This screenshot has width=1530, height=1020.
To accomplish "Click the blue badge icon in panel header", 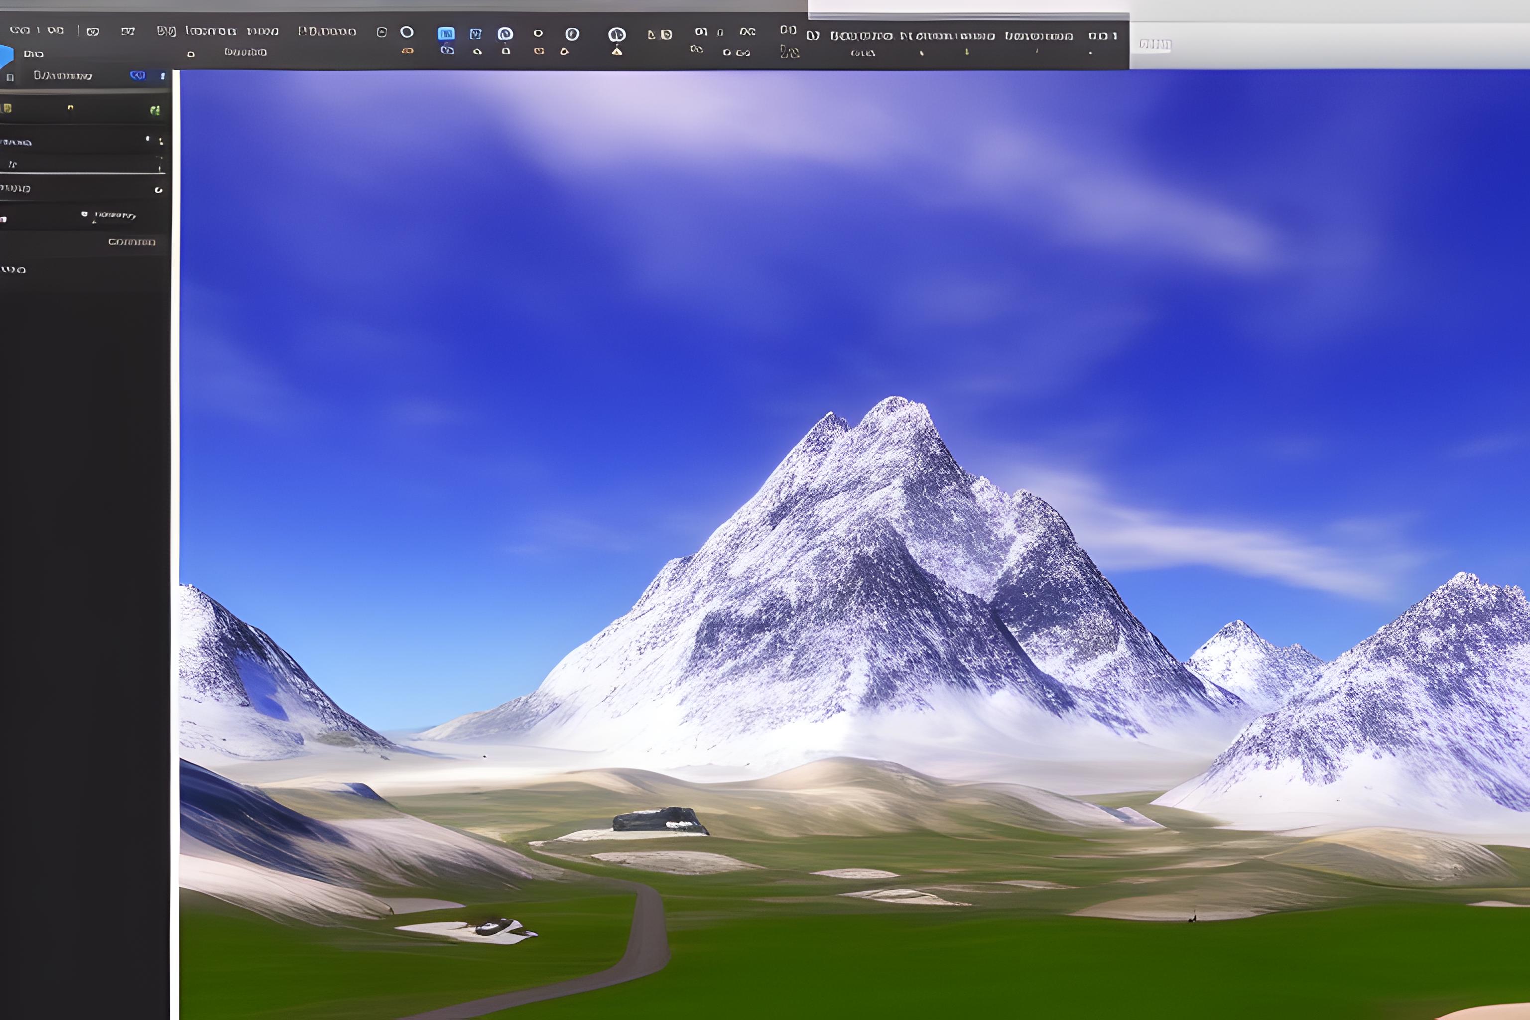I will 138,76.
